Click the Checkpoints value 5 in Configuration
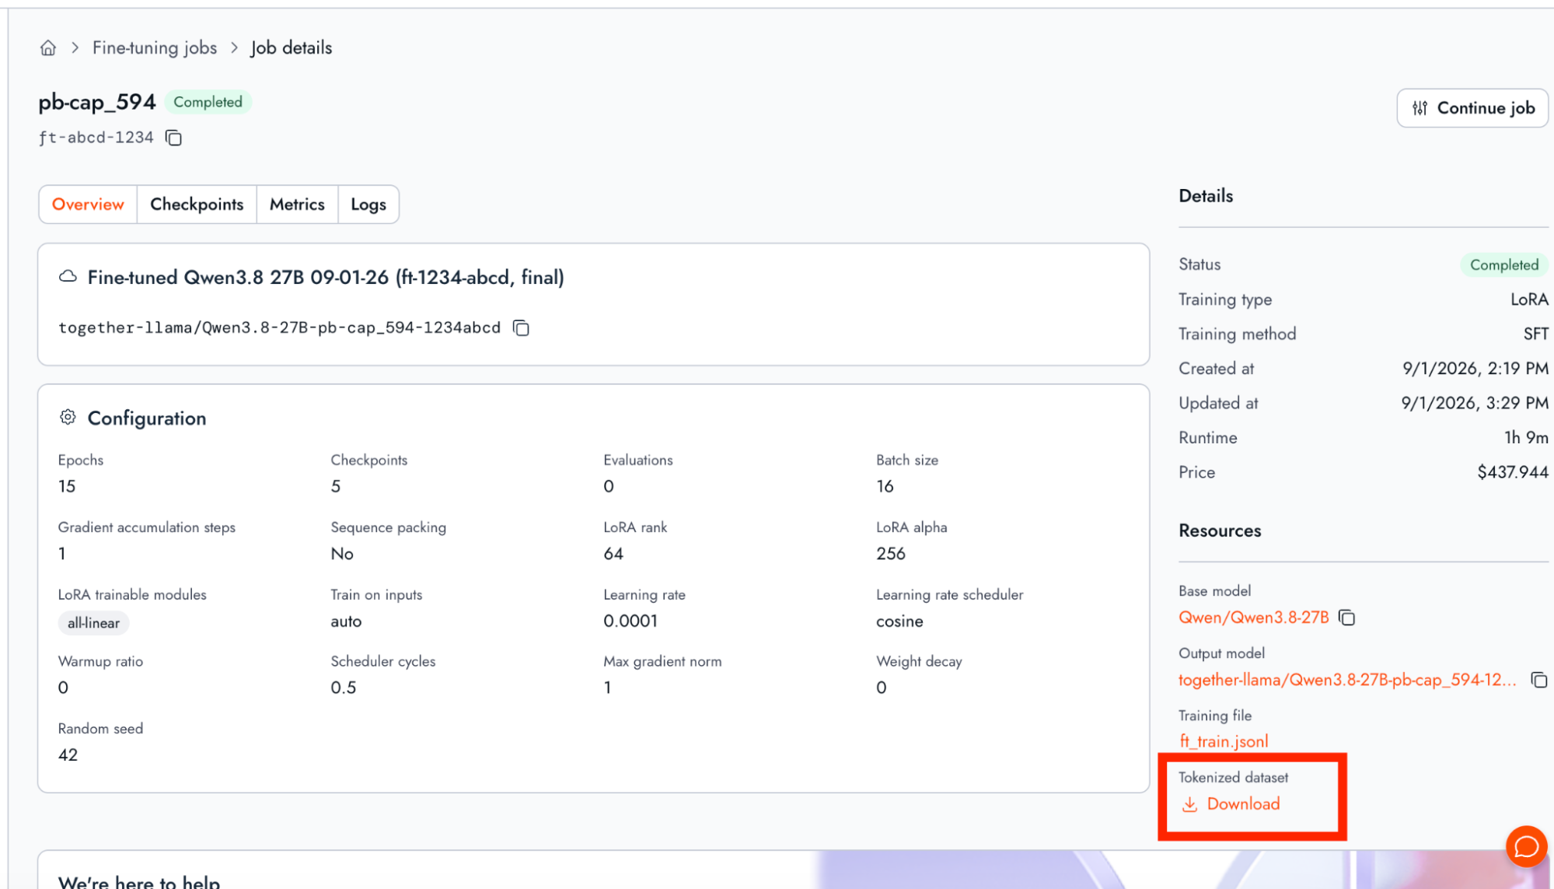The height and width of the screenshot is (889, 1554). (336, 486)
